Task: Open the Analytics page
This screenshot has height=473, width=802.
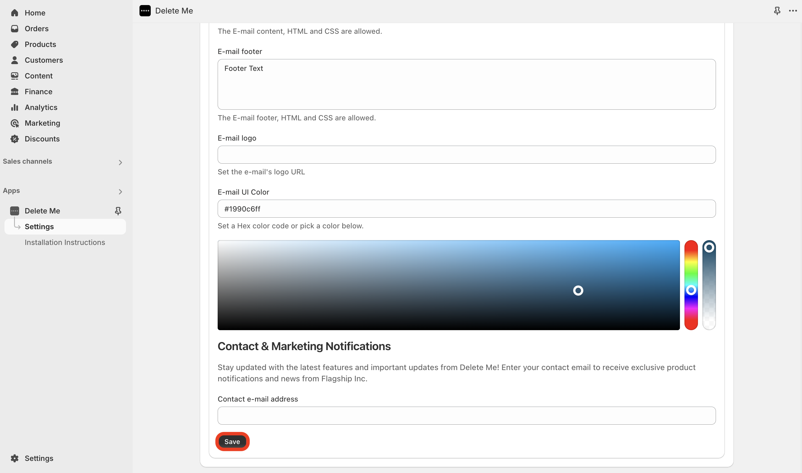Action: click(41, 107)
